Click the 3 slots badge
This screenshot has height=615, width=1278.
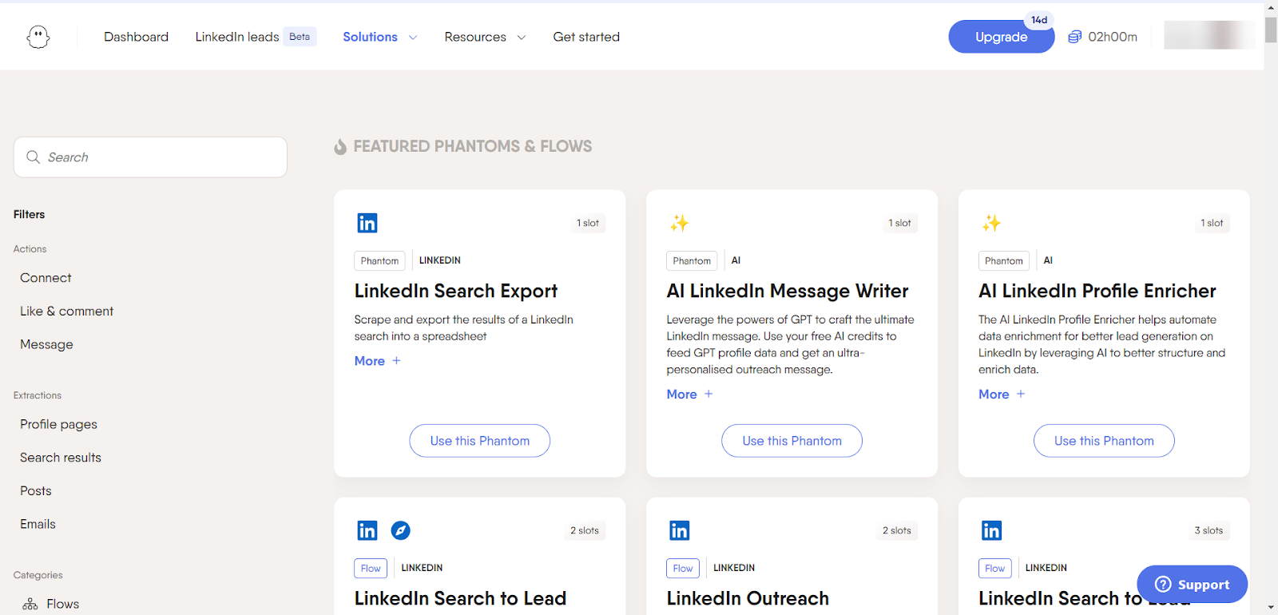click(1209, 530)
